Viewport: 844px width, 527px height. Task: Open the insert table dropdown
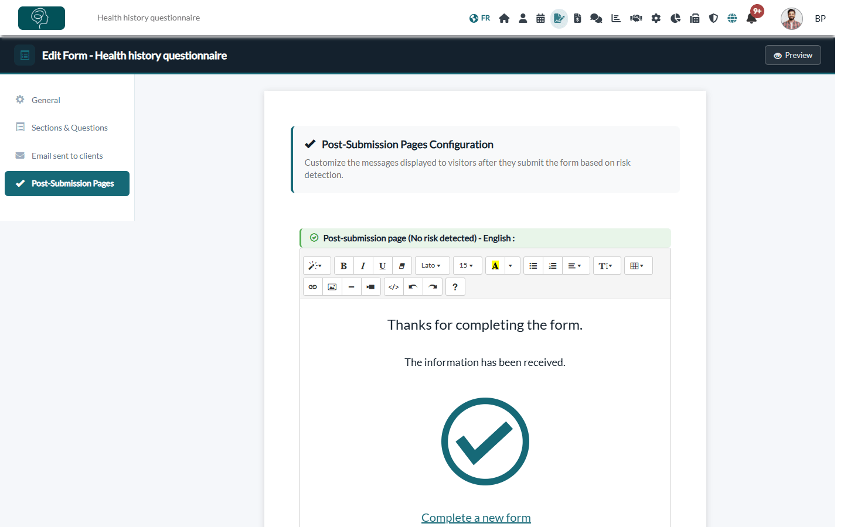coord(638,266)
